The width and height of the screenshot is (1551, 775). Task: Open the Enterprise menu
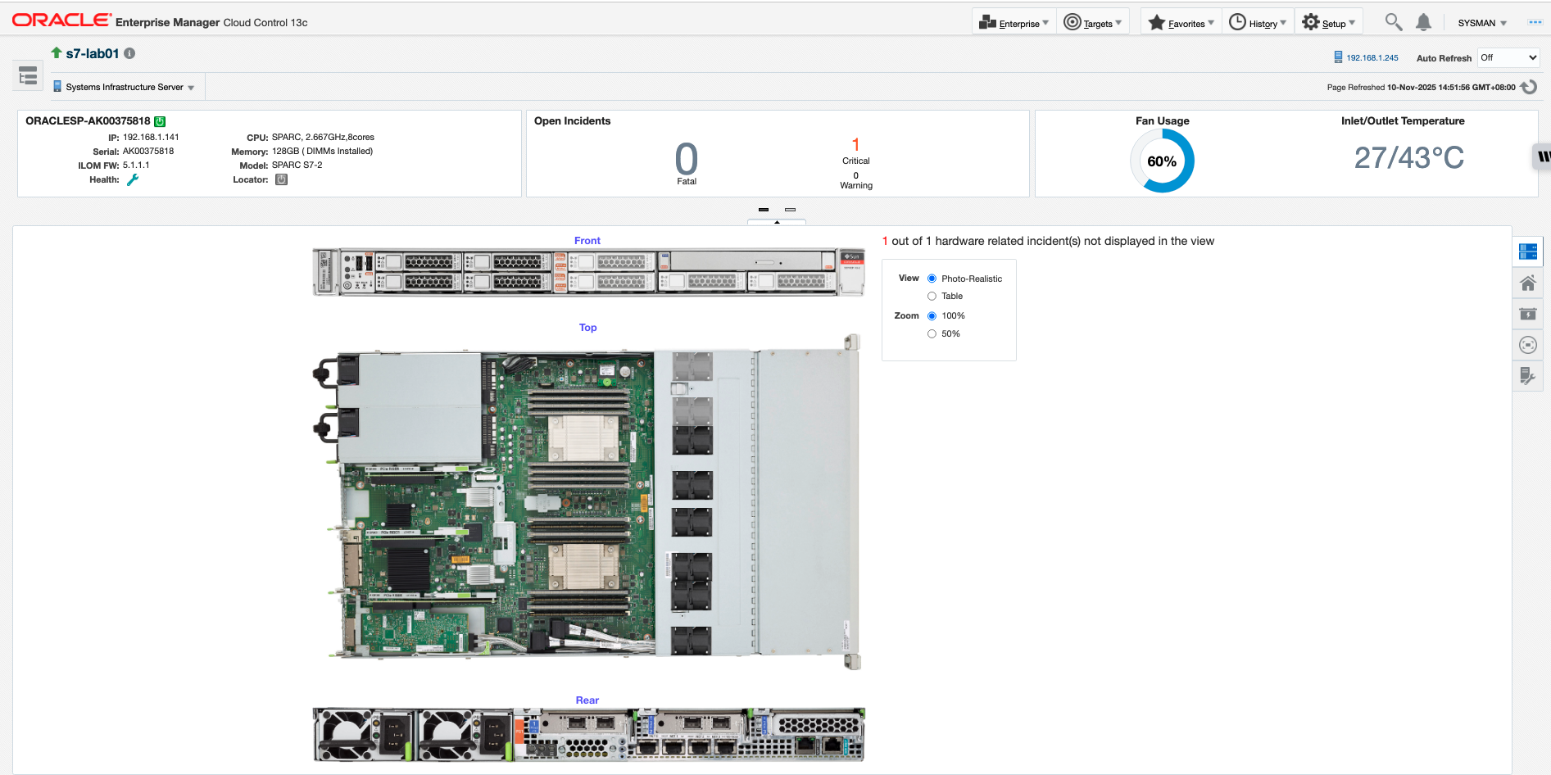click(1014, 23)
